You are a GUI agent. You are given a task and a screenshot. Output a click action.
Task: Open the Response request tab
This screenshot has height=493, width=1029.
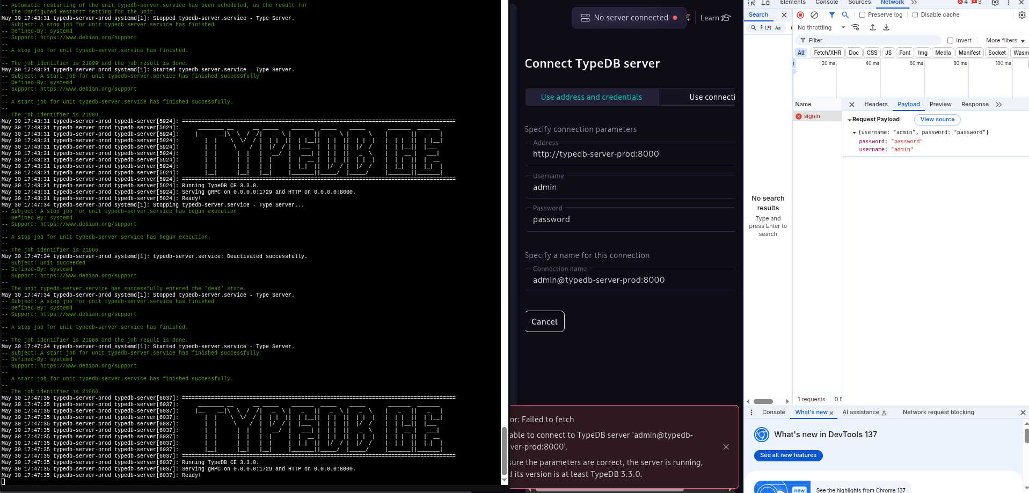[975, 105]
